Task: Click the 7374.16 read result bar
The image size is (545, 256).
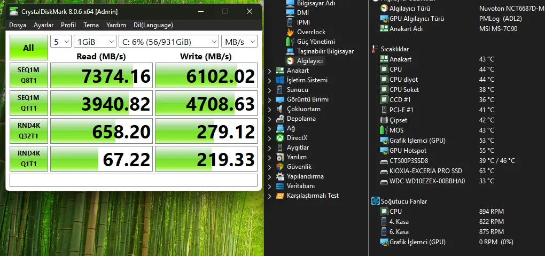Action: click(102, 75)
